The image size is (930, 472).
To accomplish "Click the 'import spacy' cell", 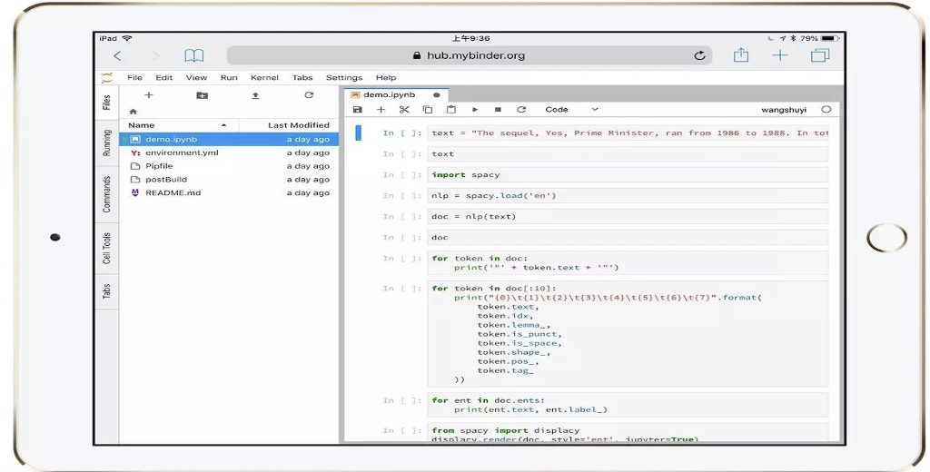I will pyautogui.click(x=628, y=175).
